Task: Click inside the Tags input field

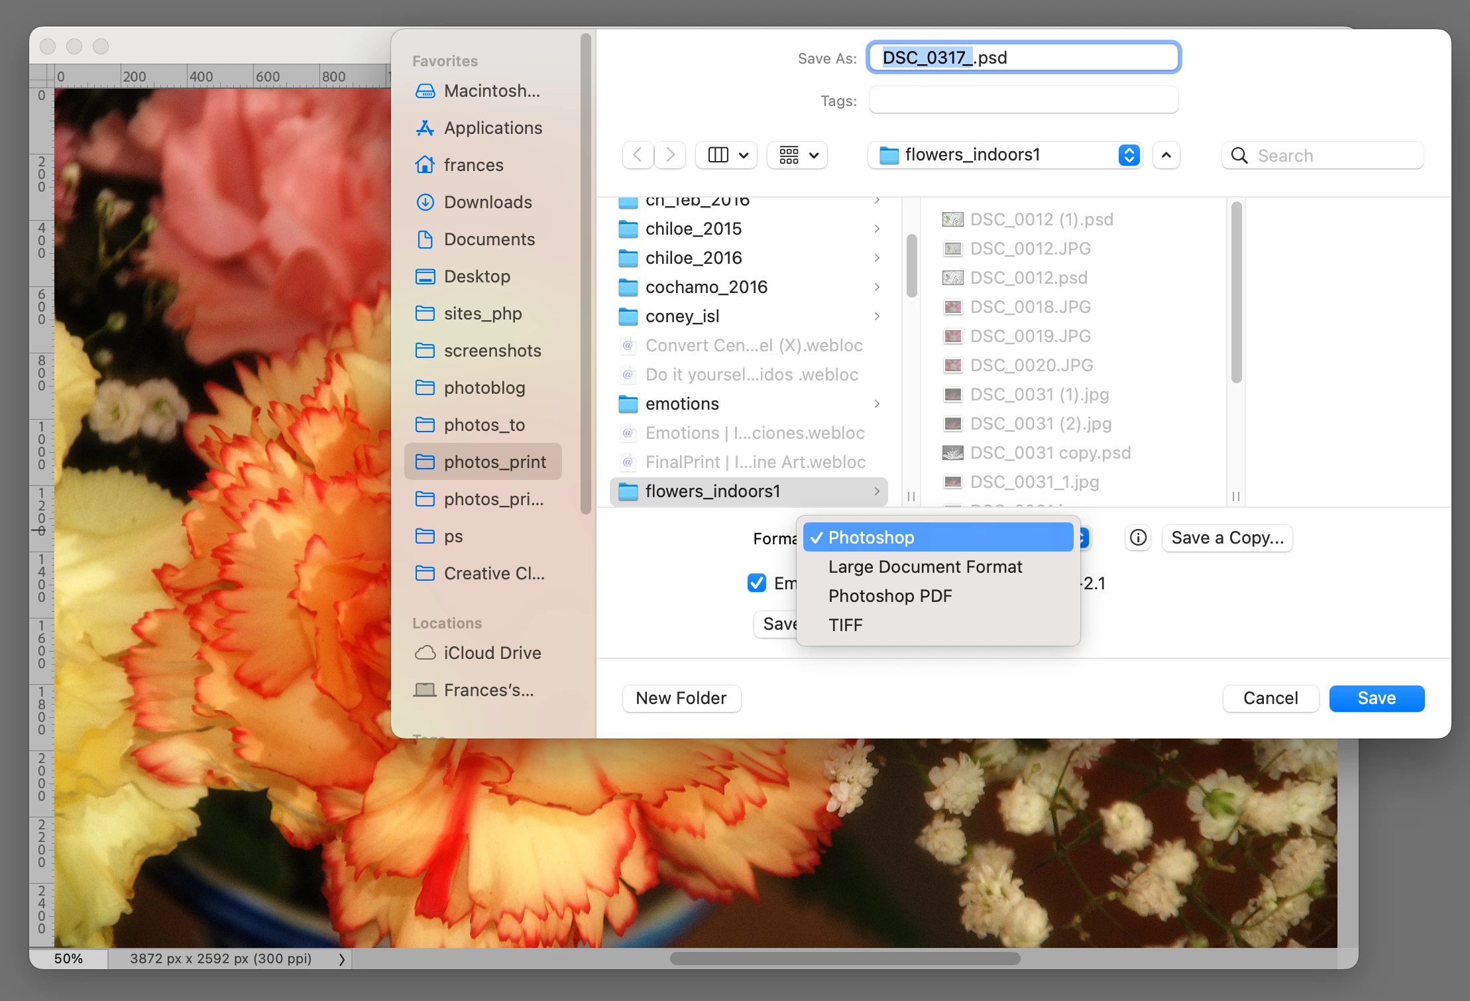Action: (1023, 100)
